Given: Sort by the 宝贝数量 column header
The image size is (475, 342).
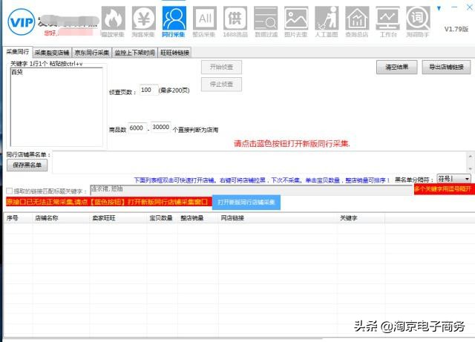Looking at the screenshot, I should pyautogui.click(x=161, y=218).
